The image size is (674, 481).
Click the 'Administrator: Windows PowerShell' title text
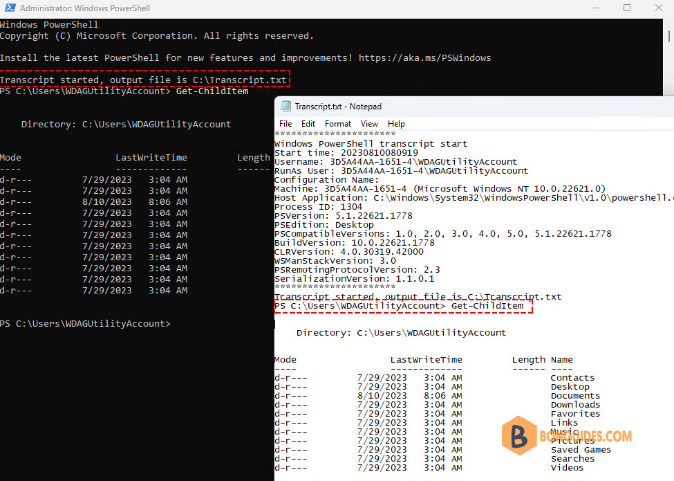85,8
